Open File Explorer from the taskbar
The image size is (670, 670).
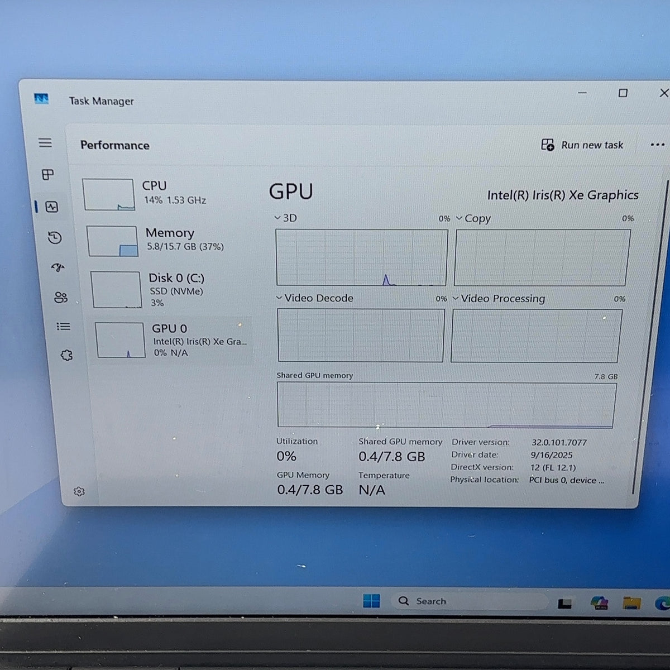[631, 603]
